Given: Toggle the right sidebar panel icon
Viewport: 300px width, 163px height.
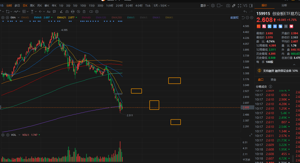Looking at the screenshot, I should [x=251, y=5].
